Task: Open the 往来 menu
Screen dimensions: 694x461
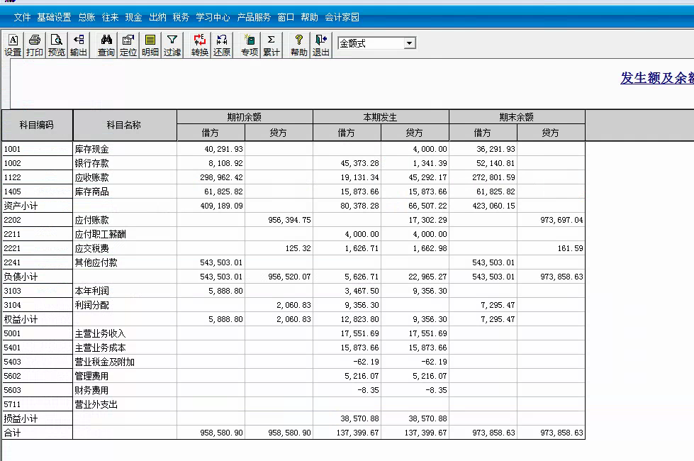Action: [110, 17]
